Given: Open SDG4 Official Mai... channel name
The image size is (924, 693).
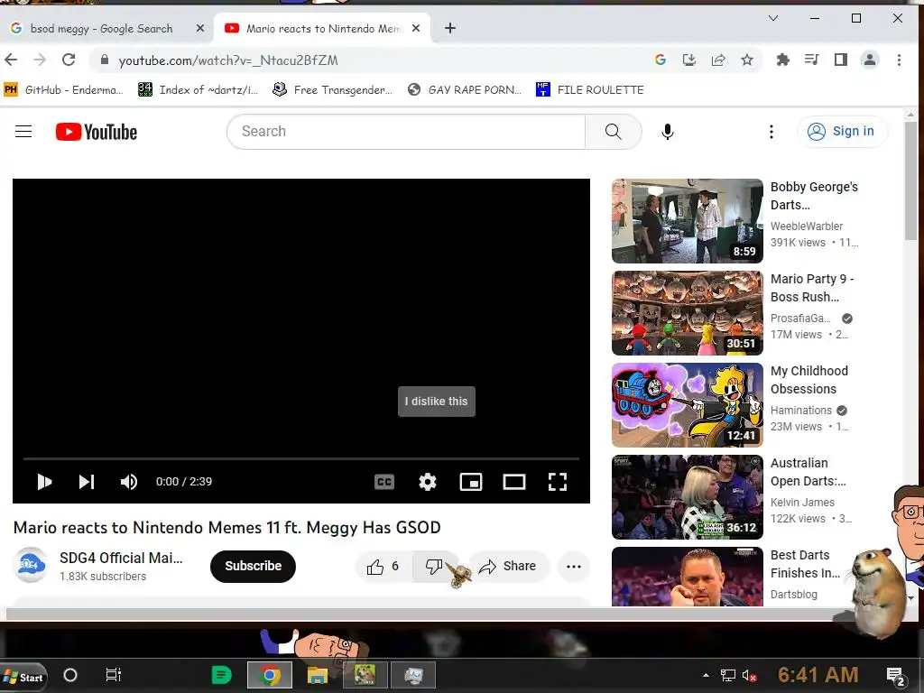Looking at the screenshot, I should point(121,558).
